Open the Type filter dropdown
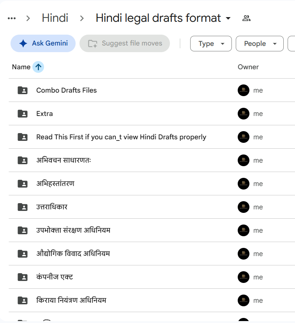The image size is (295, 323). click(x=211, y=44)
